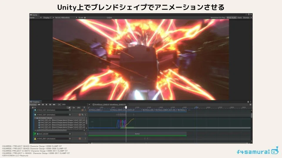The height and width of the screenshot is (158, 282).
Task: Open the Timeline asset selector arrow
Action: pyautogui.click(x=89, y=104)
